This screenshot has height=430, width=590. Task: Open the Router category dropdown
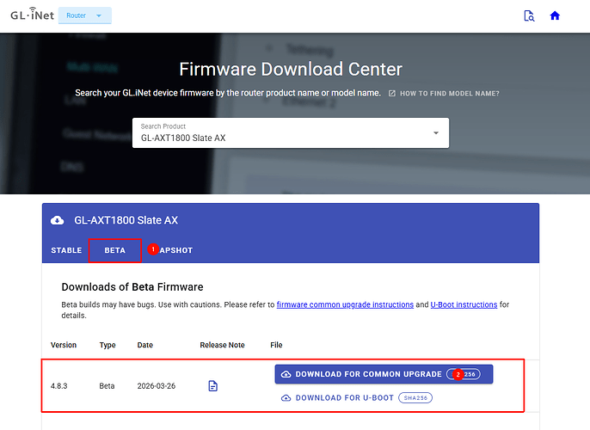coord(84,15)
